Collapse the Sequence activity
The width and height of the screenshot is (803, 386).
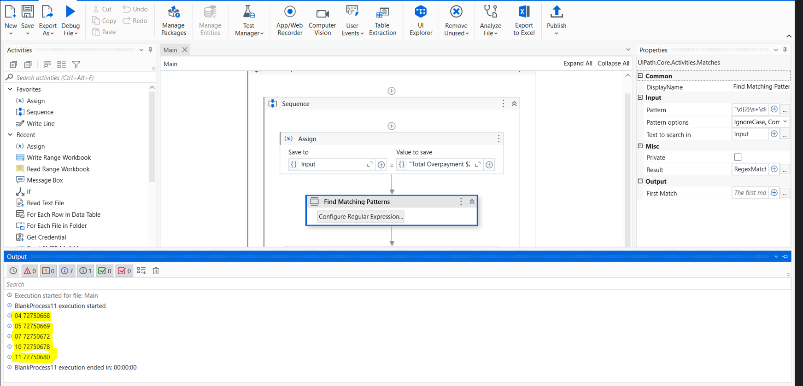click(514, 104)
